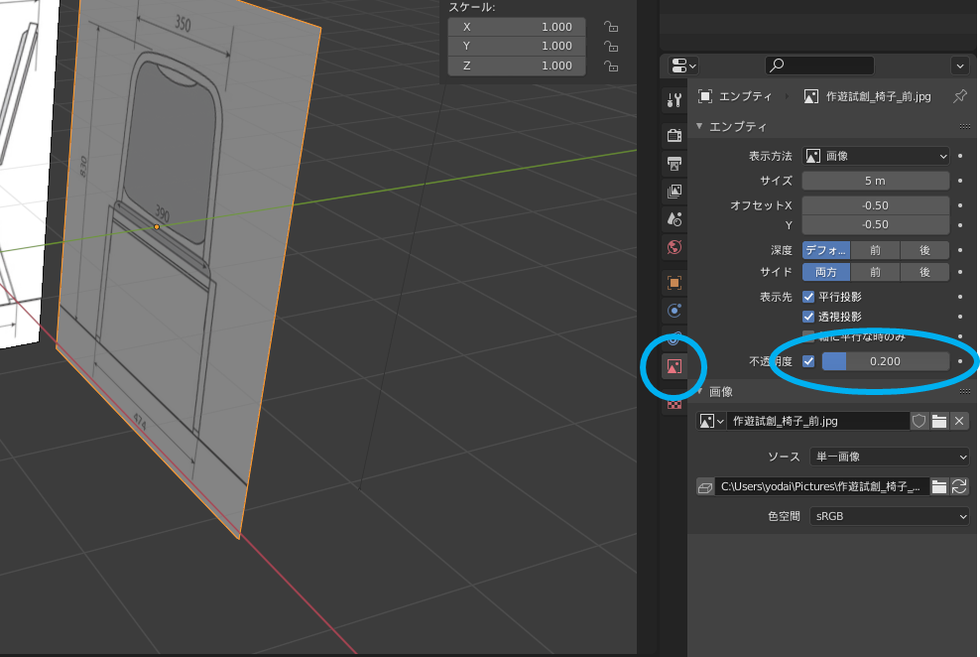The image size is (980, 657).
Task: Open the Render properties tab
Action: click(674, 135)
